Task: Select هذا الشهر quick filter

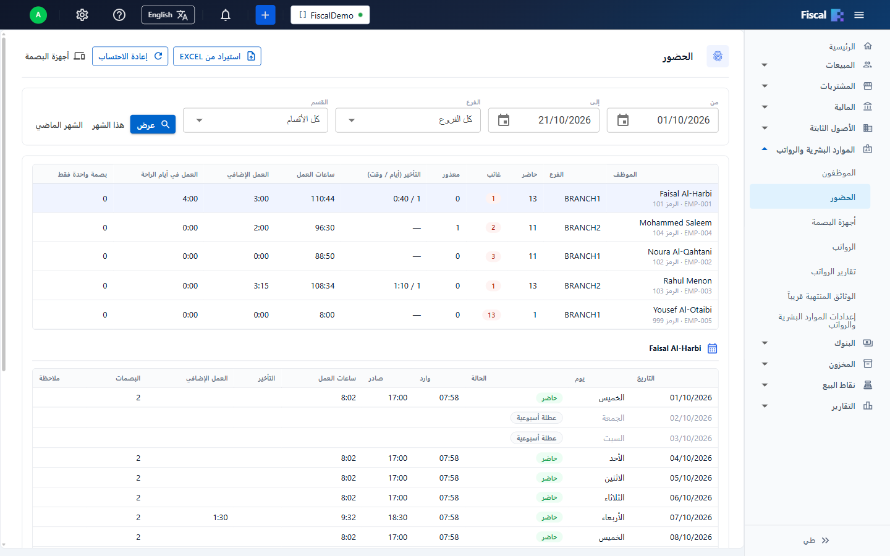Action: 108,125
